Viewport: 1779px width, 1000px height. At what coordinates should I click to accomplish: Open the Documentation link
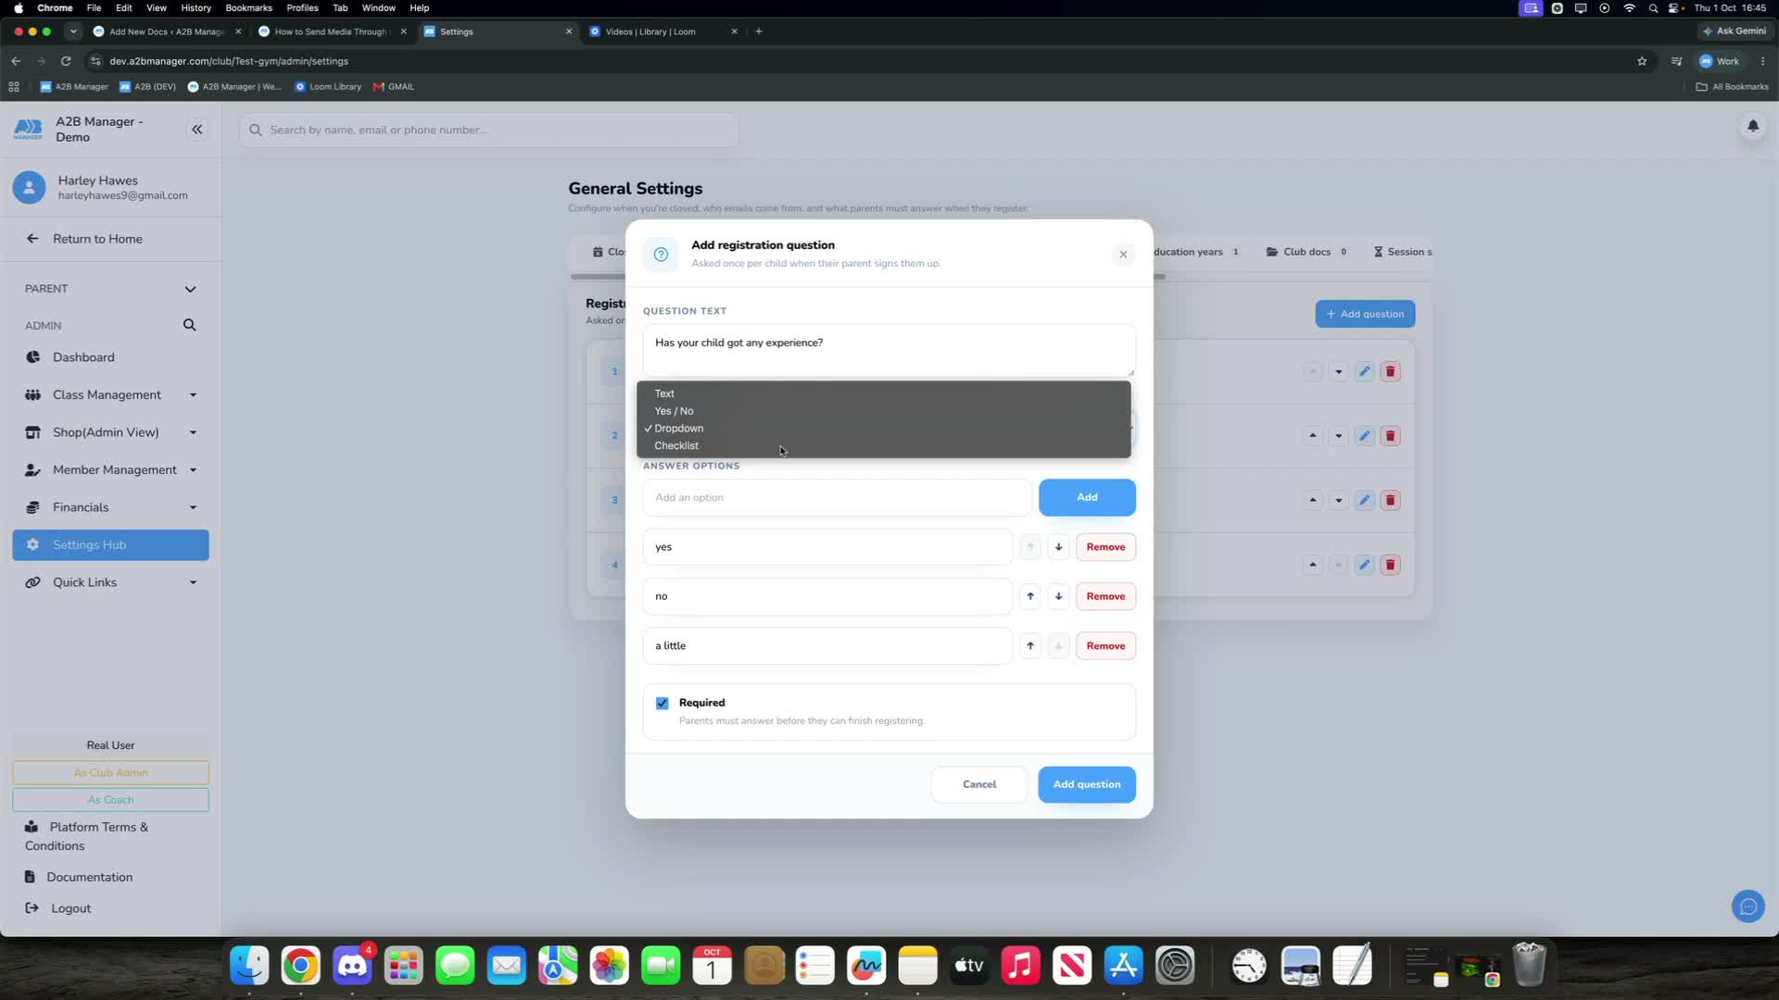click(90, 878)
